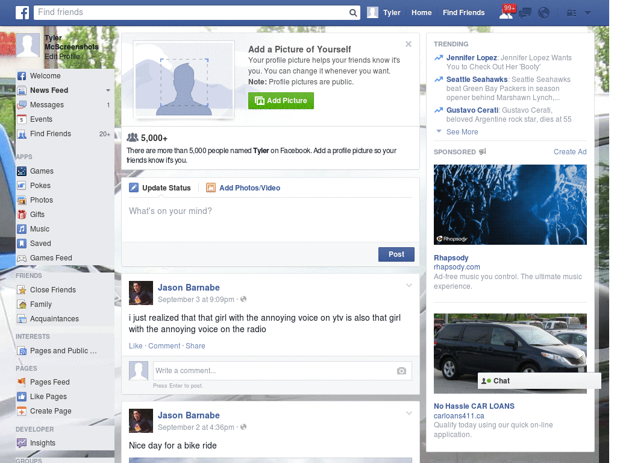This screenshot has width=617, height=463.
Task: Open the account menu dropdown arrow
Action: coord(588,13)
